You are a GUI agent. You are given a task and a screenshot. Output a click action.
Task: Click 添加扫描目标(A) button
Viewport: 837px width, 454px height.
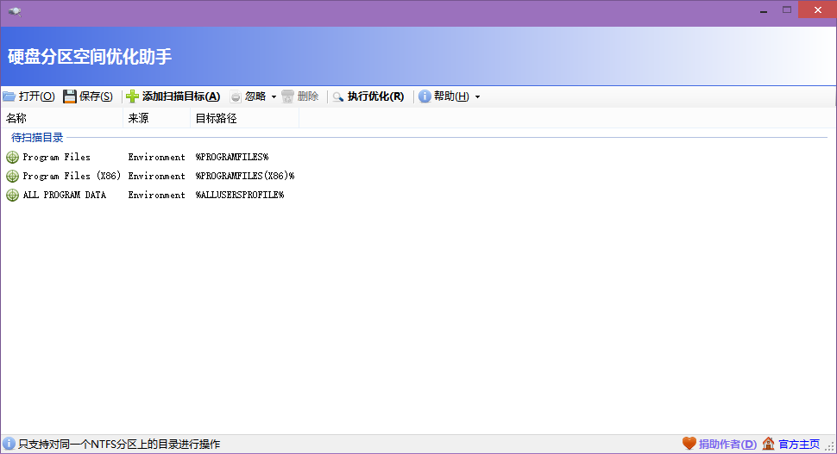(x=181, y=96)
